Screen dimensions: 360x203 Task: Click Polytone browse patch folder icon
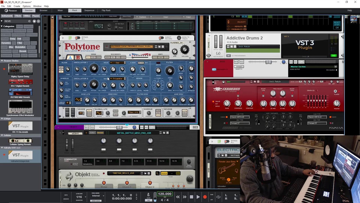click(159, 47)
